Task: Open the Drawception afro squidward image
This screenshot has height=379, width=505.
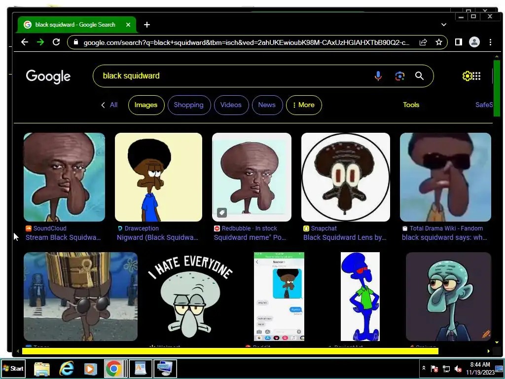Action: coord(158,177)
